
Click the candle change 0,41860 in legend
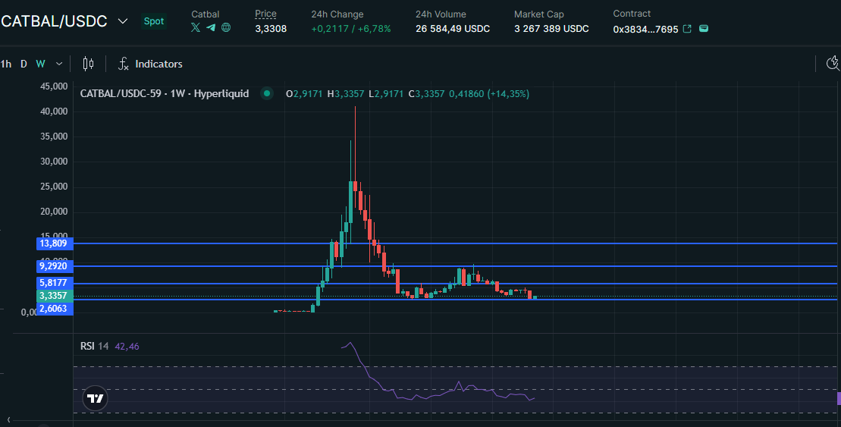pos(466,93)
